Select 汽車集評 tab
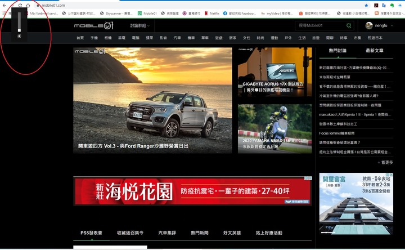 (167, 233)
